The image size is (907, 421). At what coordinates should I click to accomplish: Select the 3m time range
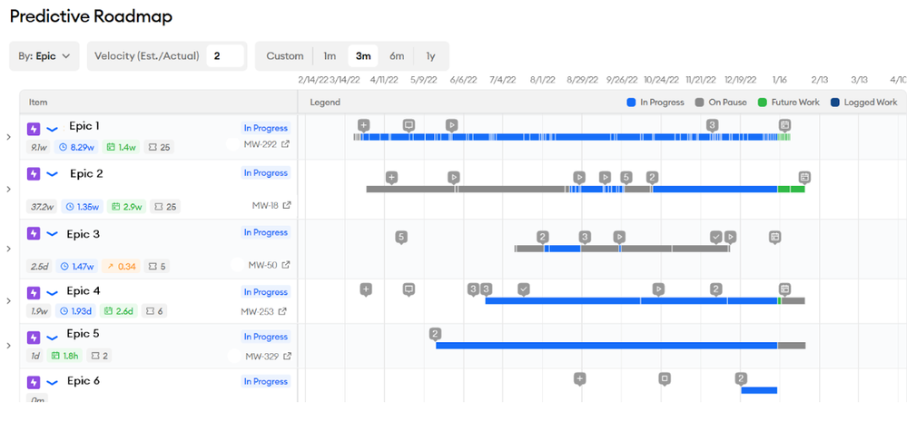pos(362,56)
